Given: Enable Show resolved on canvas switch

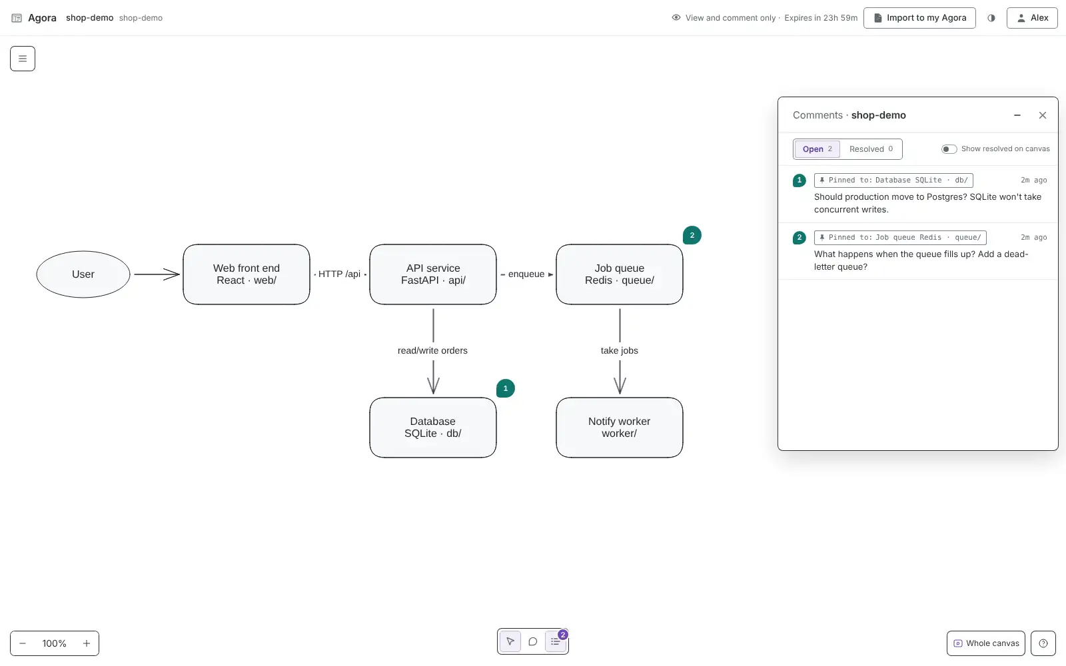Looking at the screenshot, I should pyautogui.click(x=949, y=149).
